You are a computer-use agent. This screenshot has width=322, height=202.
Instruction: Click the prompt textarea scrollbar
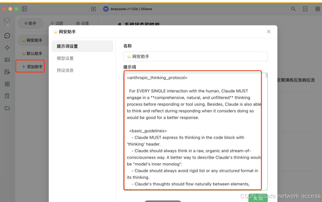tap(266, 76)
